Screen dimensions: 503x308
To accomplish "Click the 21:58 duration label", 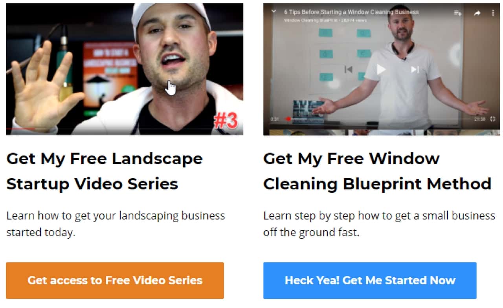I will coord(480,119).
